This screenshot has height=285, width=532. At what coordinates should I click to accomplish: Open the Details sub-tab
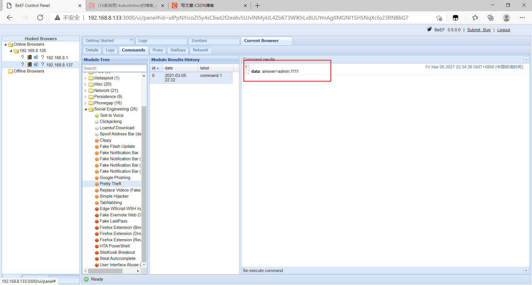click(92, 50)
